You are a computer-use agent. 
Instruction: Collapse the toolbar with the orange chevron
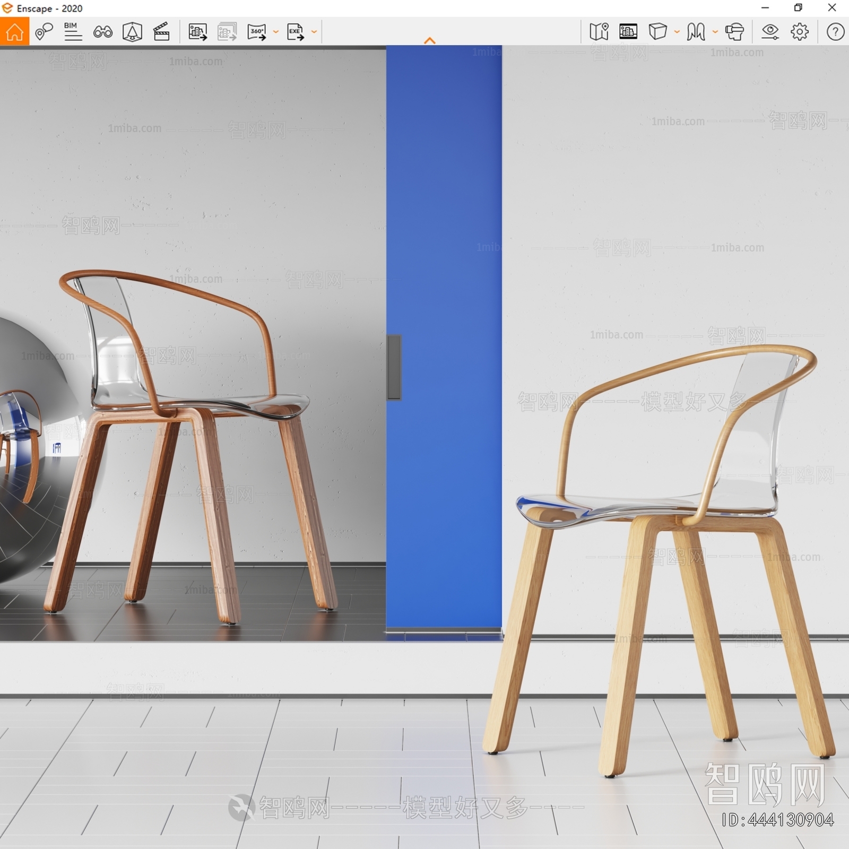(x=430, y=40)
